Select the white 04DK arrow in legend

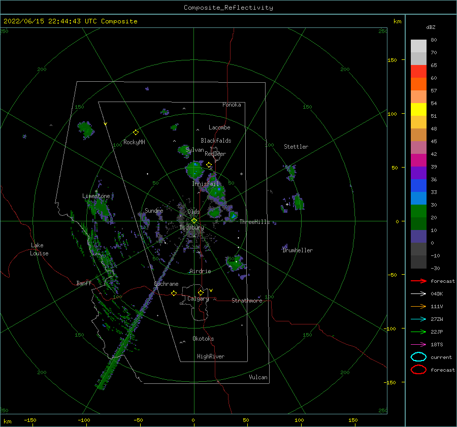(418, 293)
